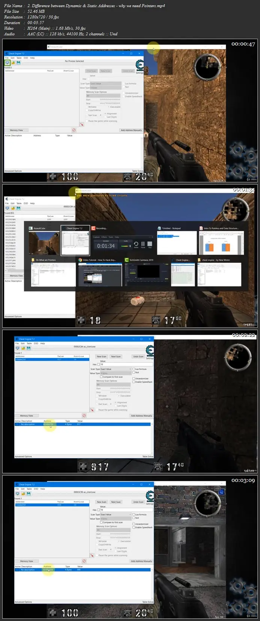The height and width of the screenshot is (621, 260).
Task: Open the Edit menu in the 00:00:47 frame
Action: (12, 58)
